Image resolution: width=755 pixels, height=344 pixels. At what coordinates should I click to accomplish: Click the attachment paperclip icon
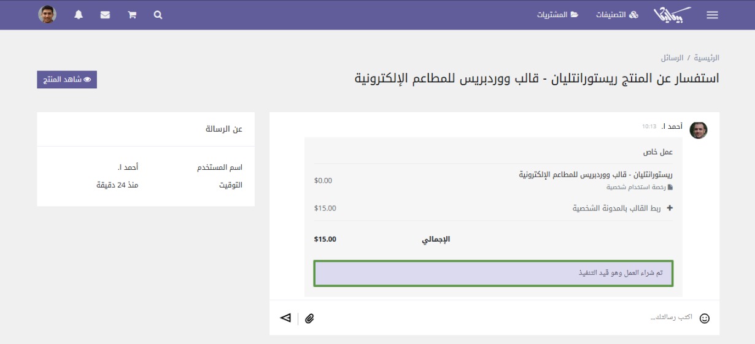pos(310,318)
